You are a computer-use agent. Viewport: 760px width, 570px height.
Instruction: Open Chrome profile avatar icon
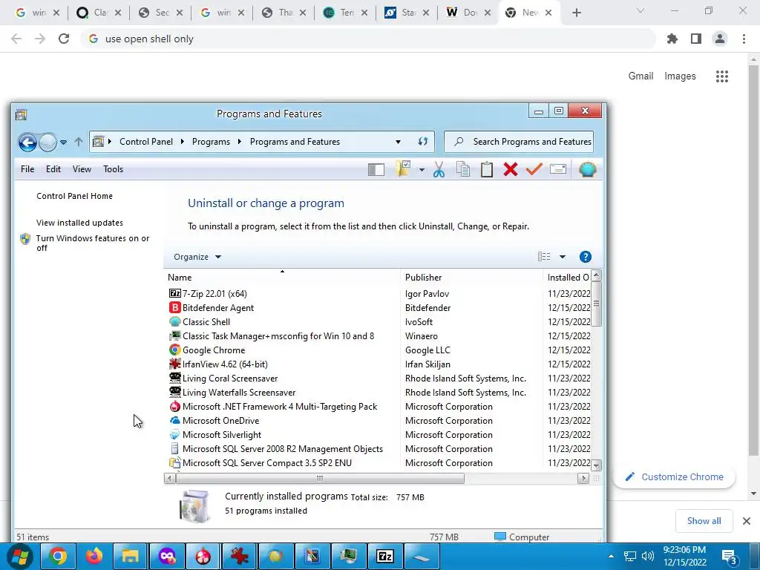[x=720, y=39]
